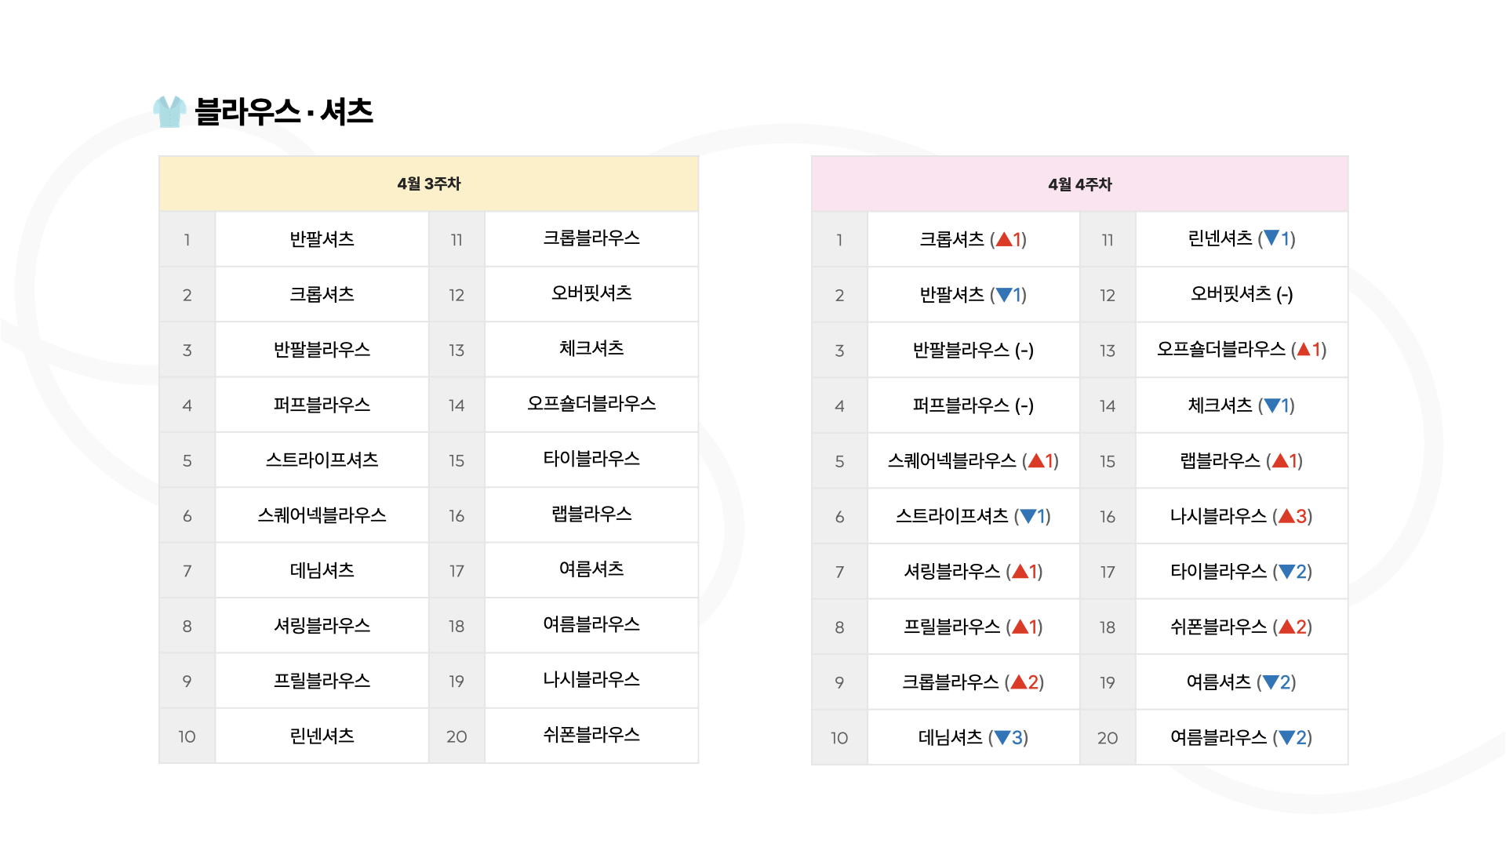Click rank number 16 in the 4주차 table
This screenshot has height=847, width=1506.
coord(1108,517)
